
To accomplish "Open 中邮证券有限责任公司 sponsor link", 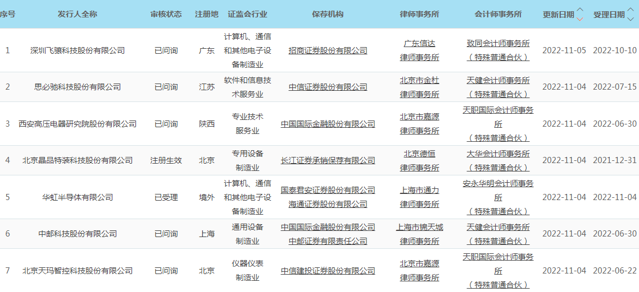I will point(328,241).
